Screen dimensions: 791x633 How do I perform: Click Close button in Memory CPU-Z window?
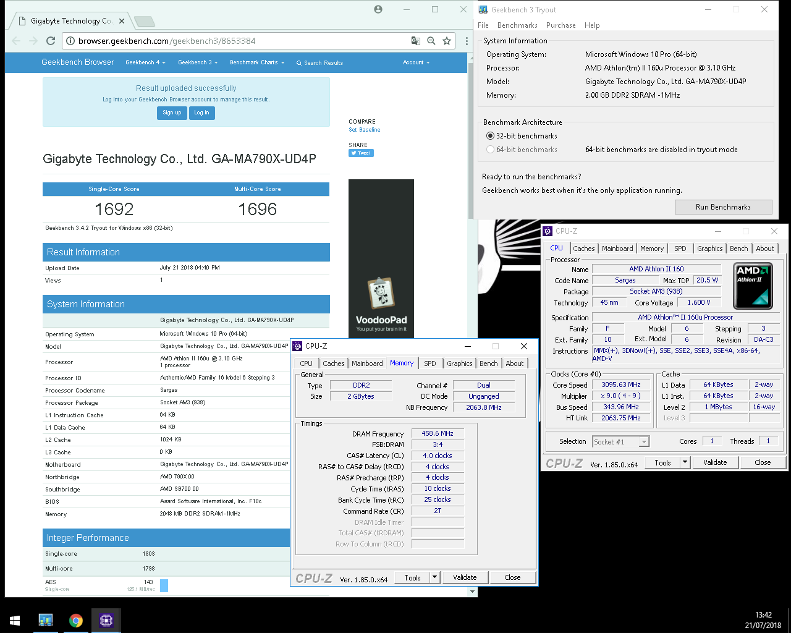click(x=512, y=577)
